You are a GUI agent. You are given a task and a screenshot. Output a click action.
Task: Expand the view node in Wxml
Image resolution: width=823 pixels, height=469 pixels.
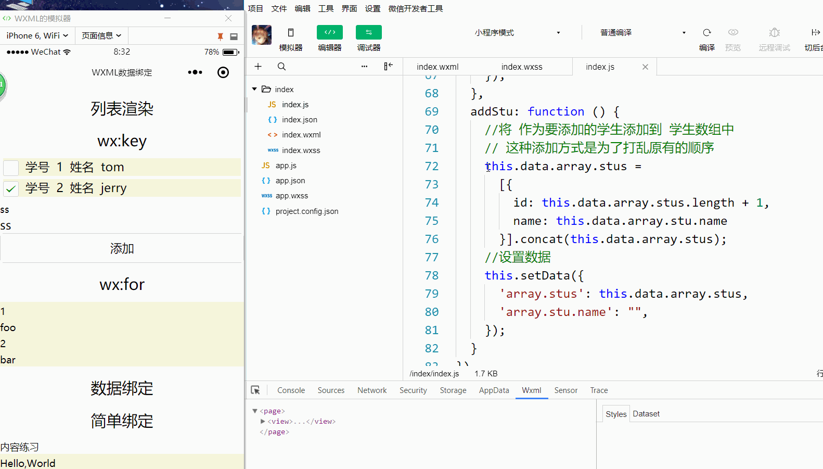263,421
